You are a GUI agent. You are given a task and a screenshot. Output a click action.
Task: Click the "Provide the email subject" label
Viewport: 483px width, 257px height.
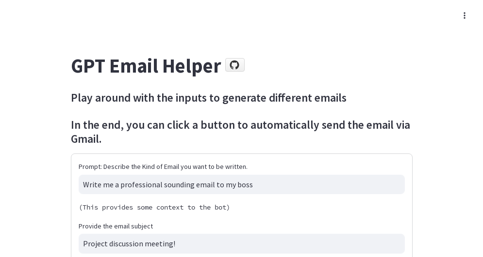(116, 226)
